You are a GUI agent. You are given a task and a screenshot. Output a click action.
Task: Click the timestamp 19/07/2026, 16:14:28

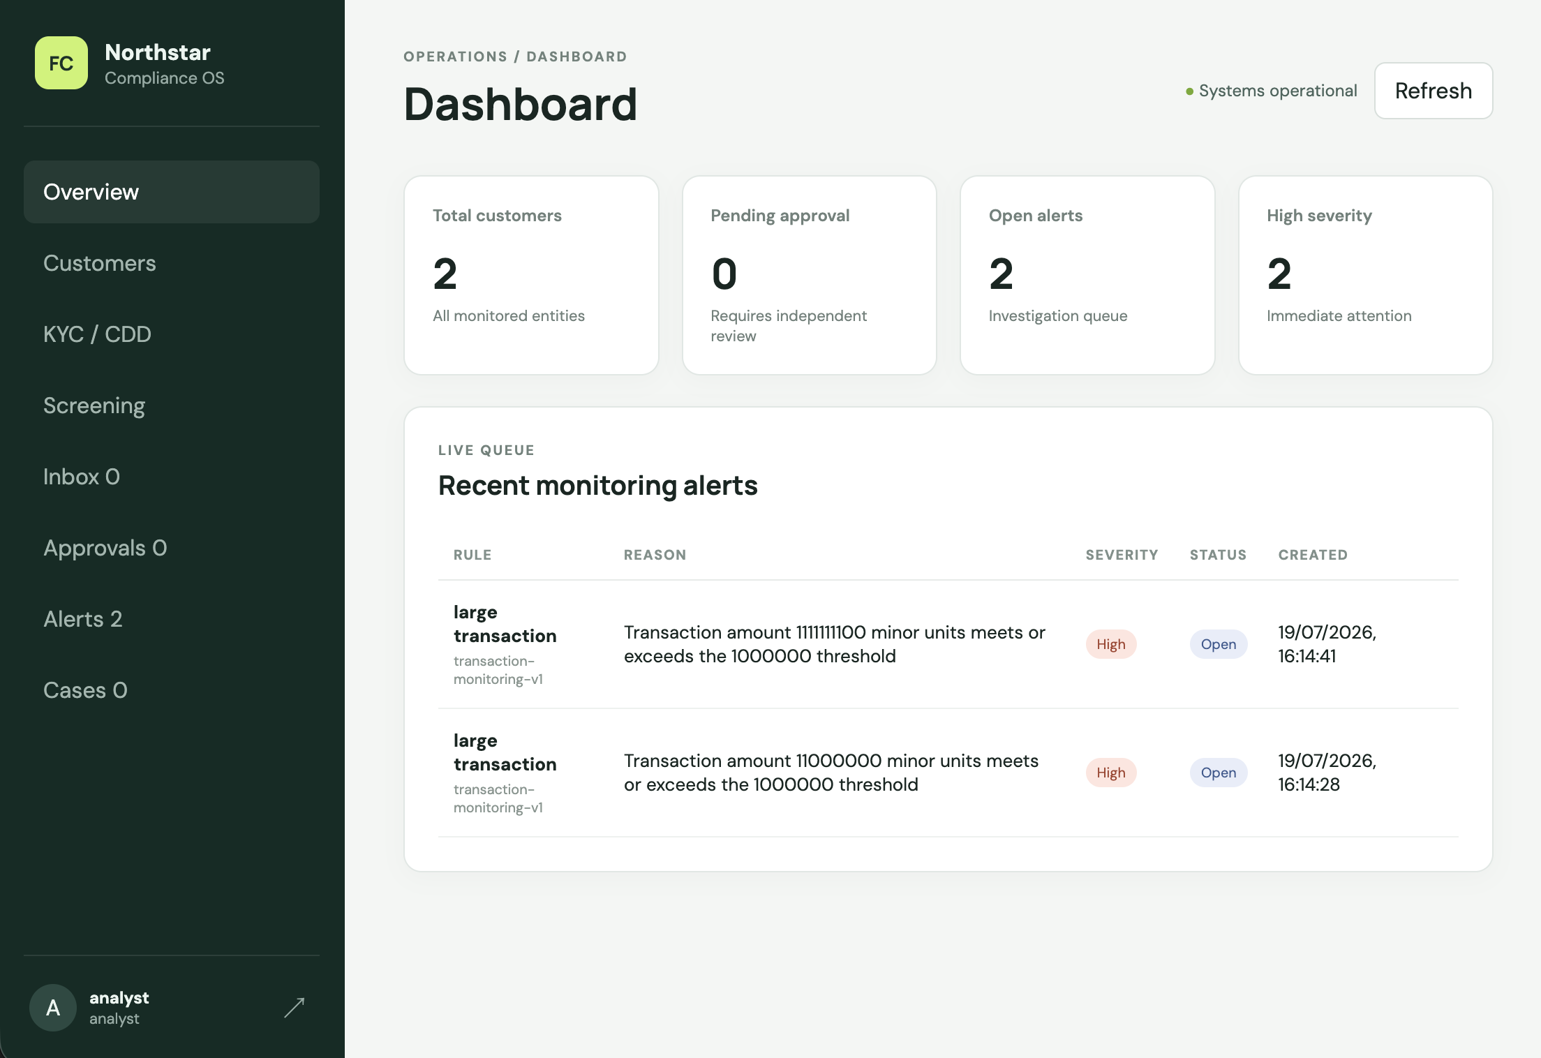pos(1327,773)
